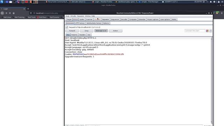224x126 pixels.
Task: Drop the intercepted request
Action: [x=86, y=31]
